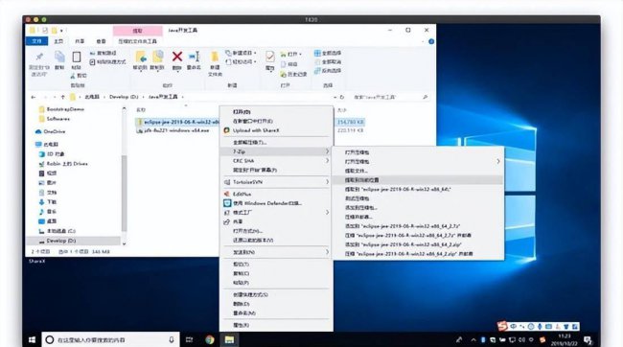
Task: Open Google Chrome from the taskbar
Action: coord(210,339)
